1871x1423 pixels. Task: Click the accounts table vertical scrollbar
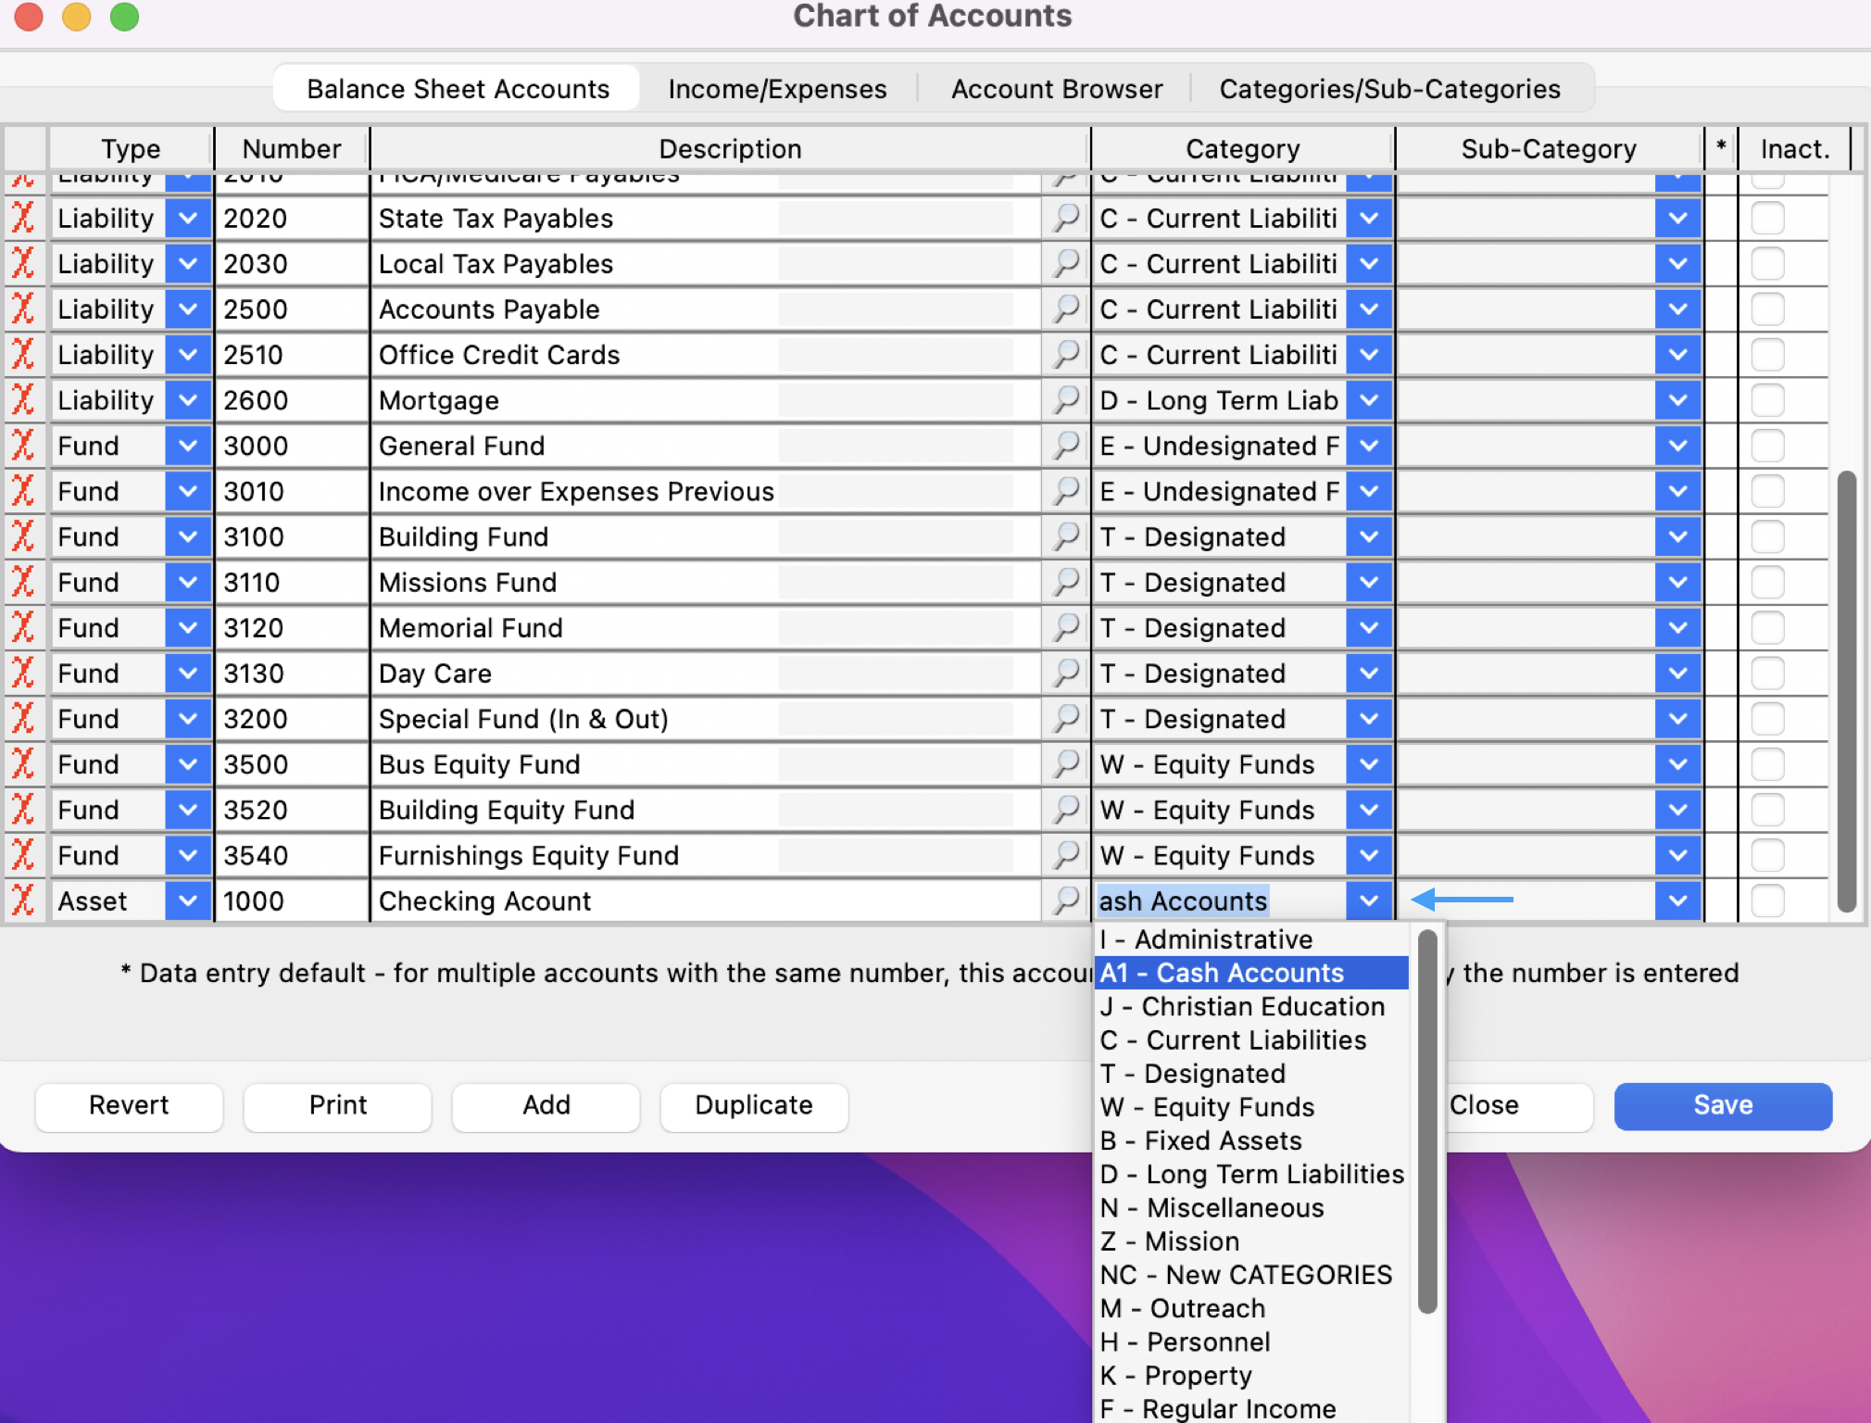1846,690
